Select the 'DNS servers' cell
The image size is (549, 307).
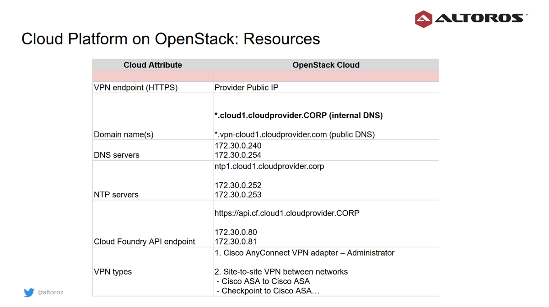point(153,150)
